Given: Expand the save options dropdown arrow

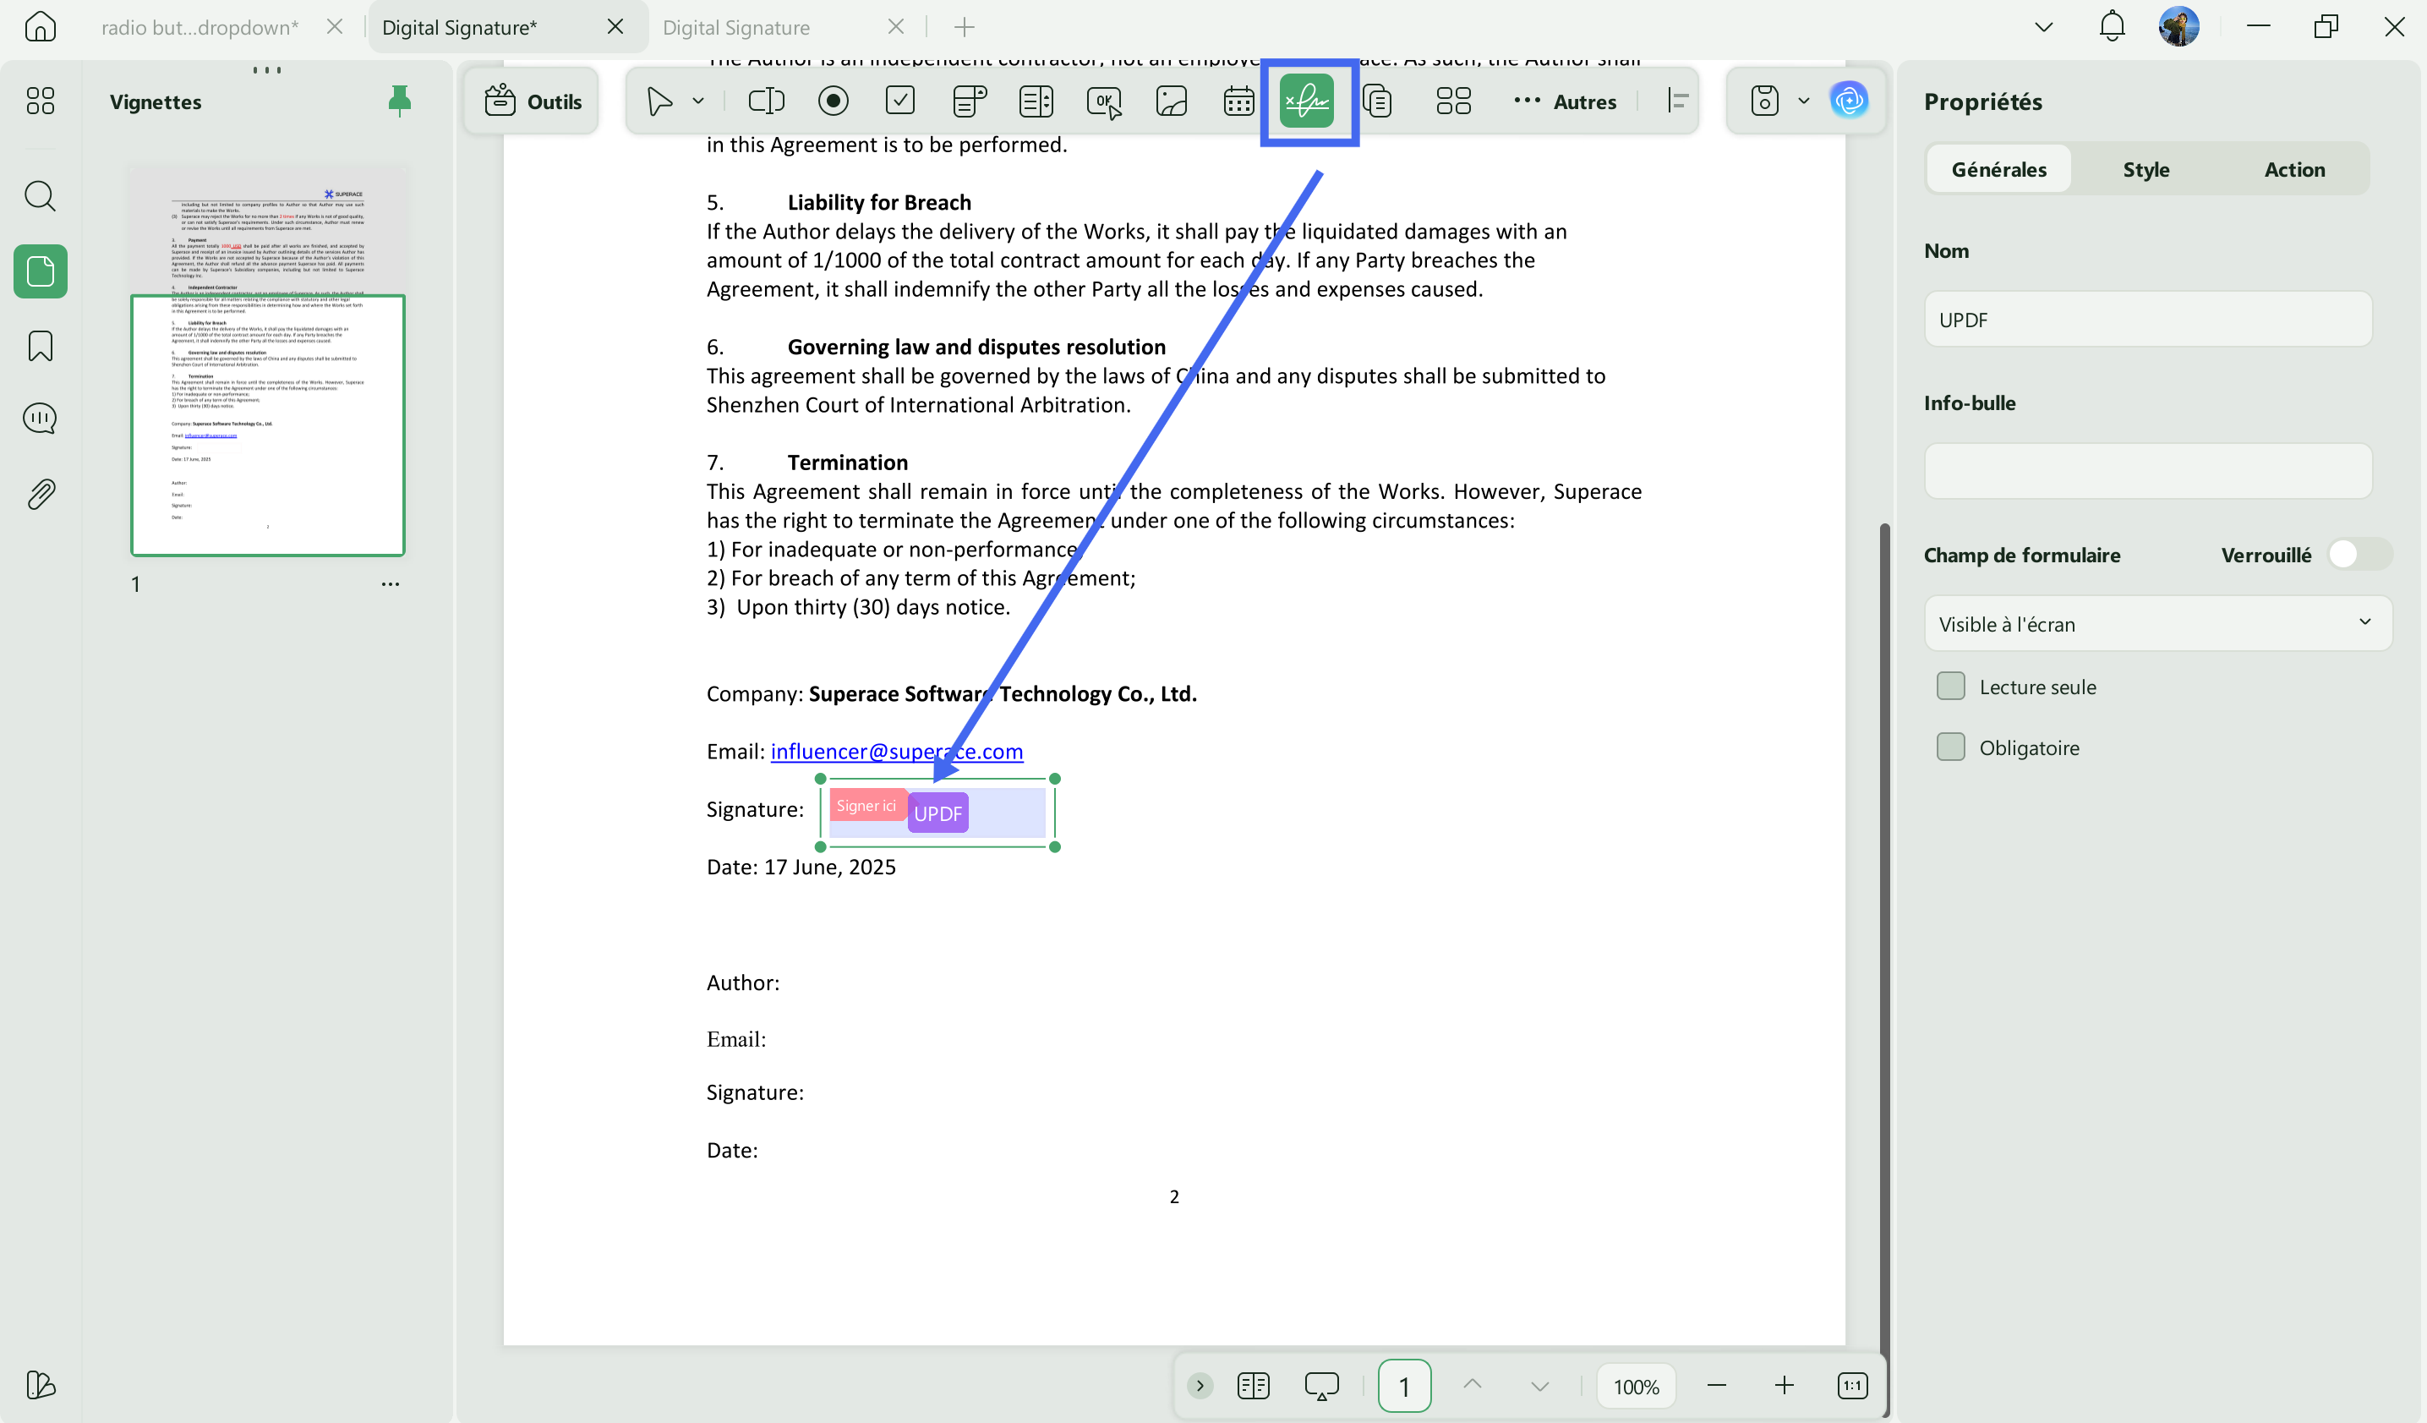Looking at the screenshot, I should [1804, 101].
